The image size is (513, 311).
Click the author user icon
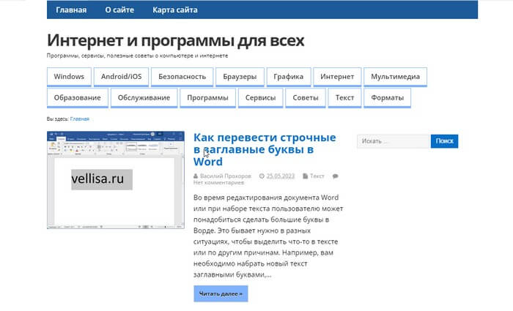[196, 176]
